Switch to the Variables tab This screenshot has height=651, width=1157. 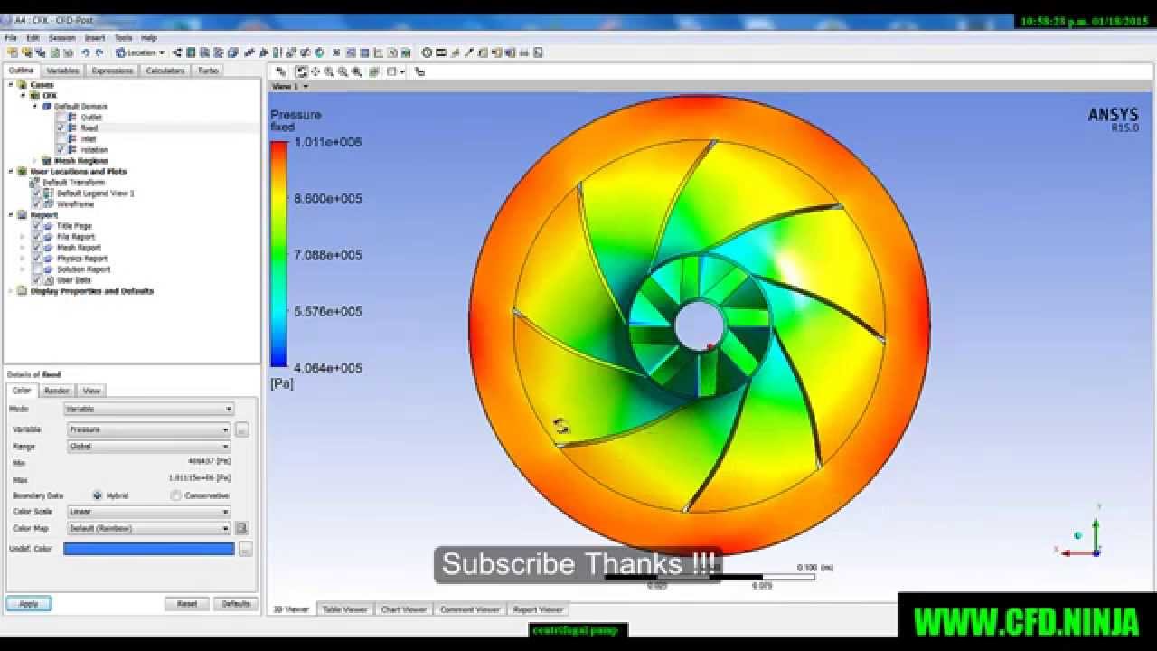pyautogui.click(x=62, y=71)
